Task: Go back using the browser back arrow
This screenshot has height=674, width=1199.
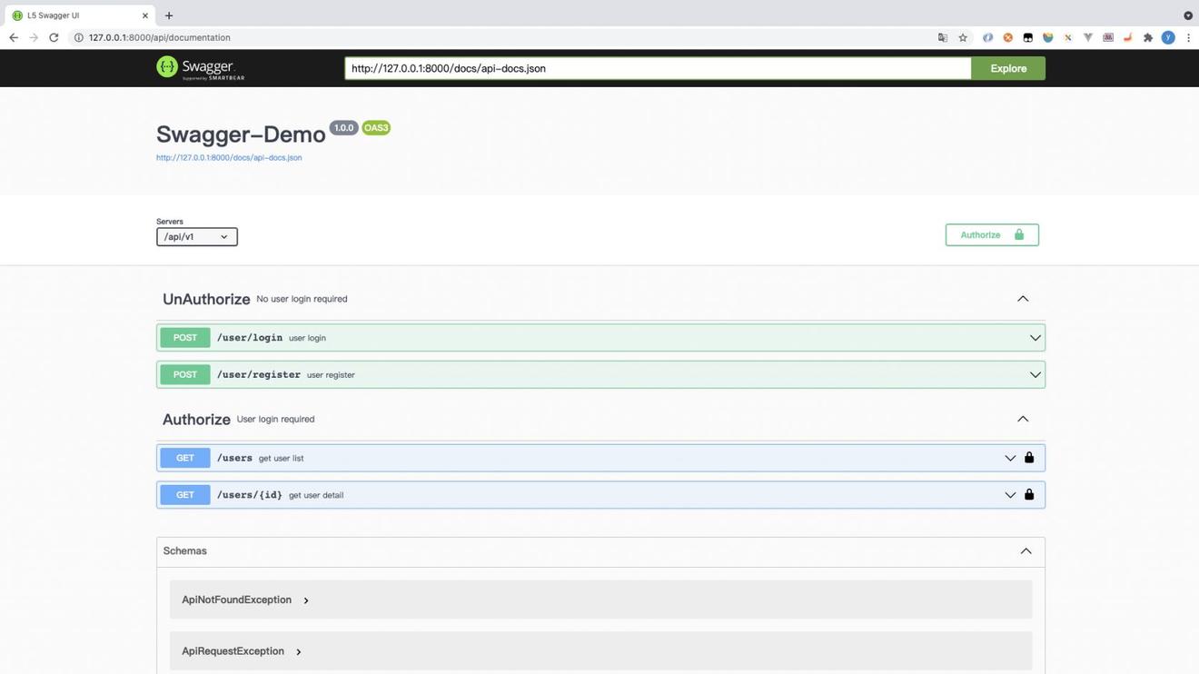Action: pos(14,38)
